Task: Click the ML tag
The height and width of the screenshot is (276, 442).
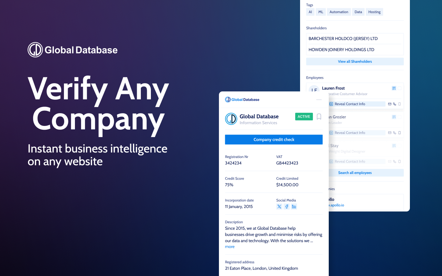Action: tap(321, 12)
